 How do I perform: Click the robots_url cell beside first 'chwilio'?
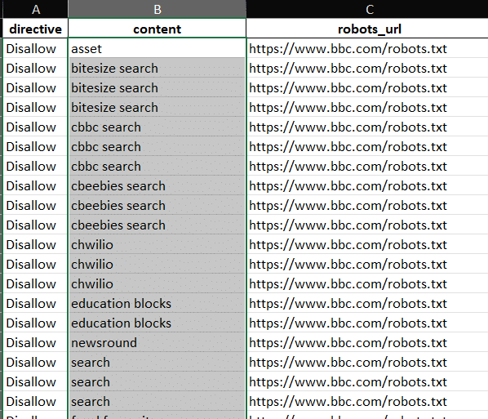[x=367, y=244]
